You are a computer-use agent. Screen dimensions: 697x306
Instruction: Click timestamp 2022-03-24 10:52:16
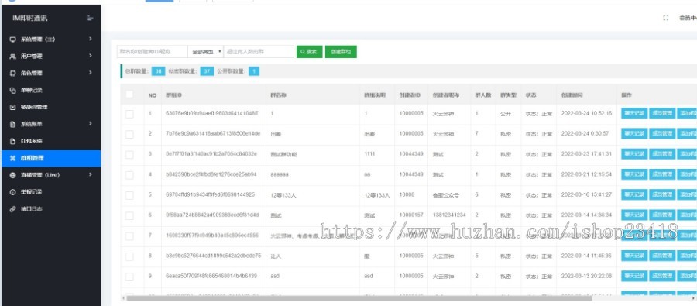(x=587, y=113)
